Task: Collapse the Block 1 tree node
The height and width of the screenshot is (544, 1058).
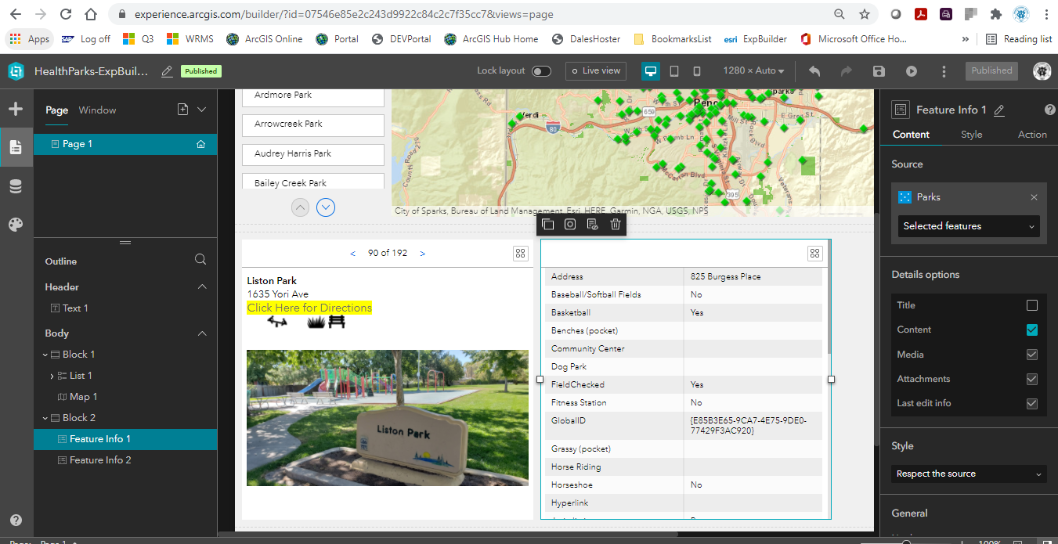Action: pos(45,355)
